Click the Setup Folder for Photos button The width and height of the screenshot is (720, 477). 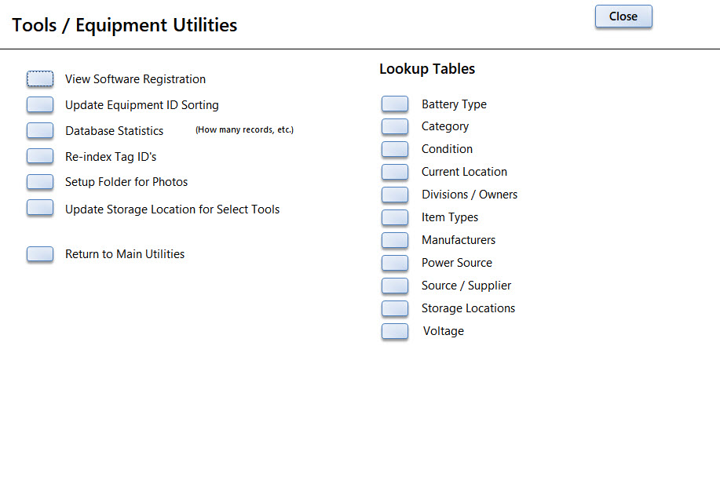(40, 182)
